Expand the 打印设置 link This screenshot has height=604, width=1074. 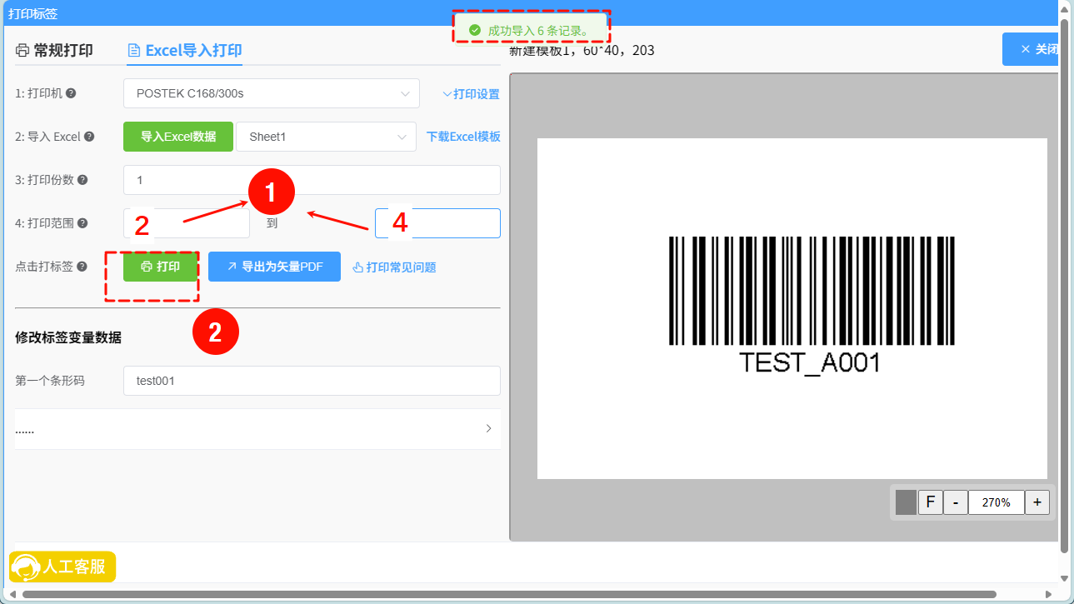coord(471,94)
